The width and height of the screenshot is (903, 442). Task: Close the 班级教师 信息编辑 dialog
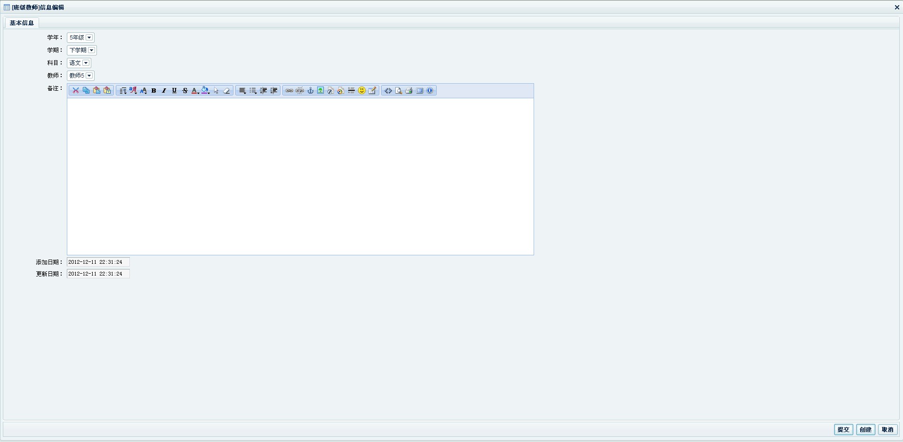[x=897, y=8]
